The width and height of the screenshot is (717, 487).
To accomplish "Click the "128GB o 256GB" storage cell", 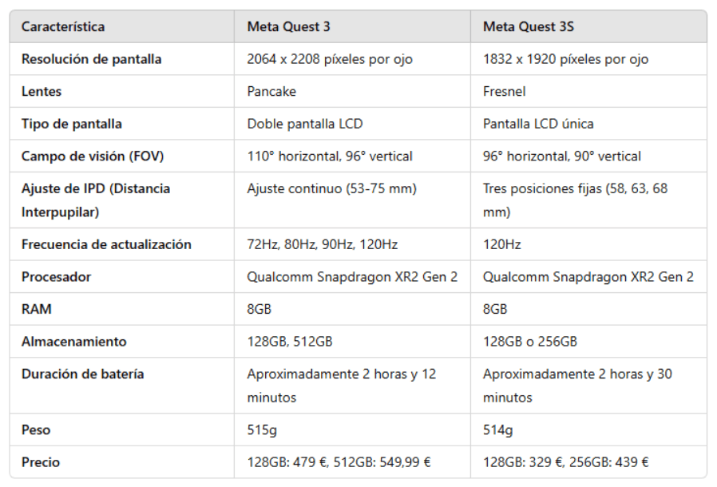I will 529,342.
